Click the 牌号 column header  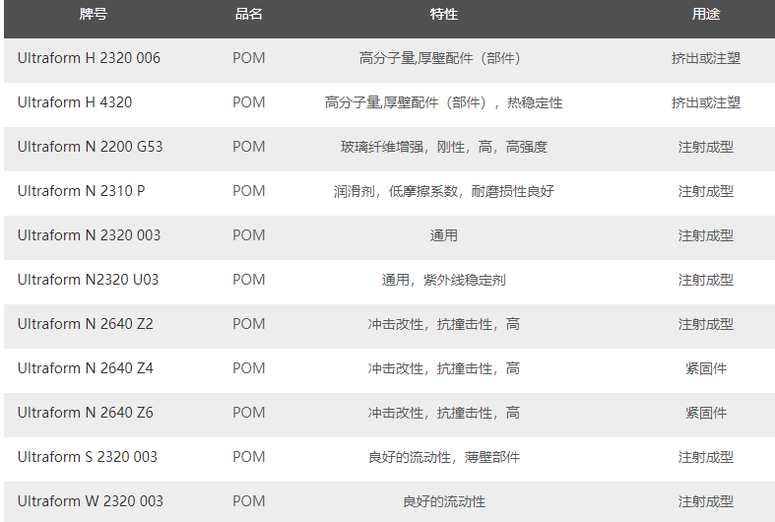(x=94, y=15)
